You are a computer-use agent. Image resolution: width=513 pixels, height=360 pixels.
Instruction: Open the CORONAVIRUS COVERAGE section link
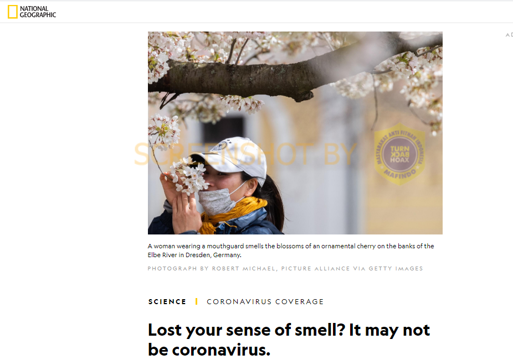pos(265,301)
